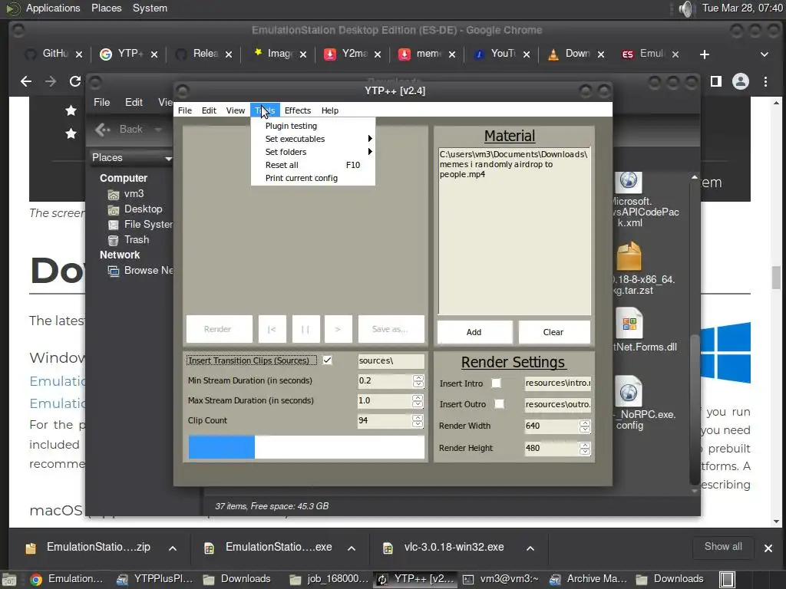
Task: Expand the Set executables submenu
Action: [313, 139]
